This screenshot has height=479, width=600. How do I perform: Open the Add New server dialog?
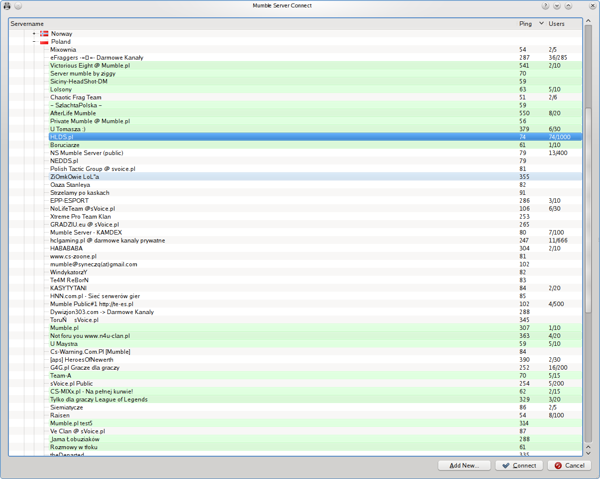[x=465, y=466]
